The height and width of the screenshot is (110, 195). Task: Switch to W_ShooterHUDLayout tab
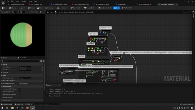[101, 4]
